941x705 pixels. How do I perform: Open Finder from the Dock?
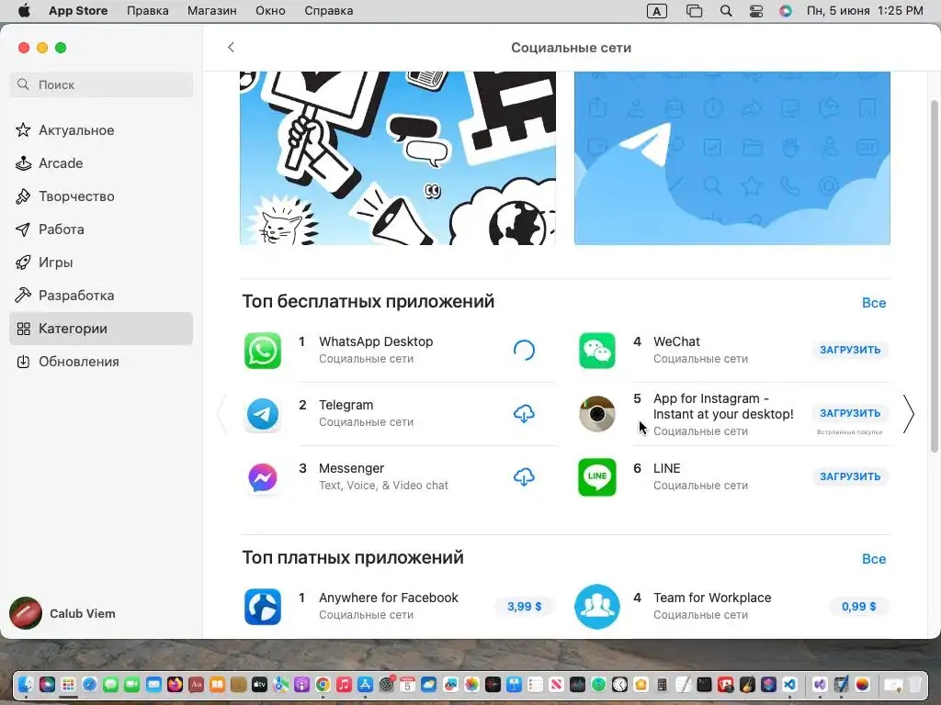[26, 684]
